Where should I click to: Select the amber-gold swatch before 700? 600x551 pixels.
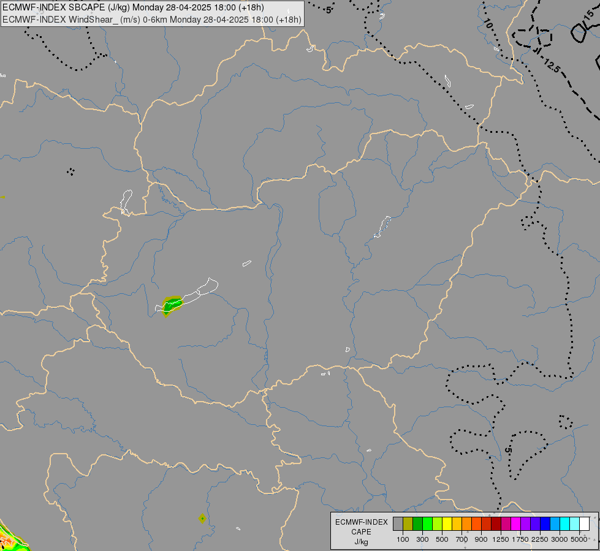coord(457,523)
